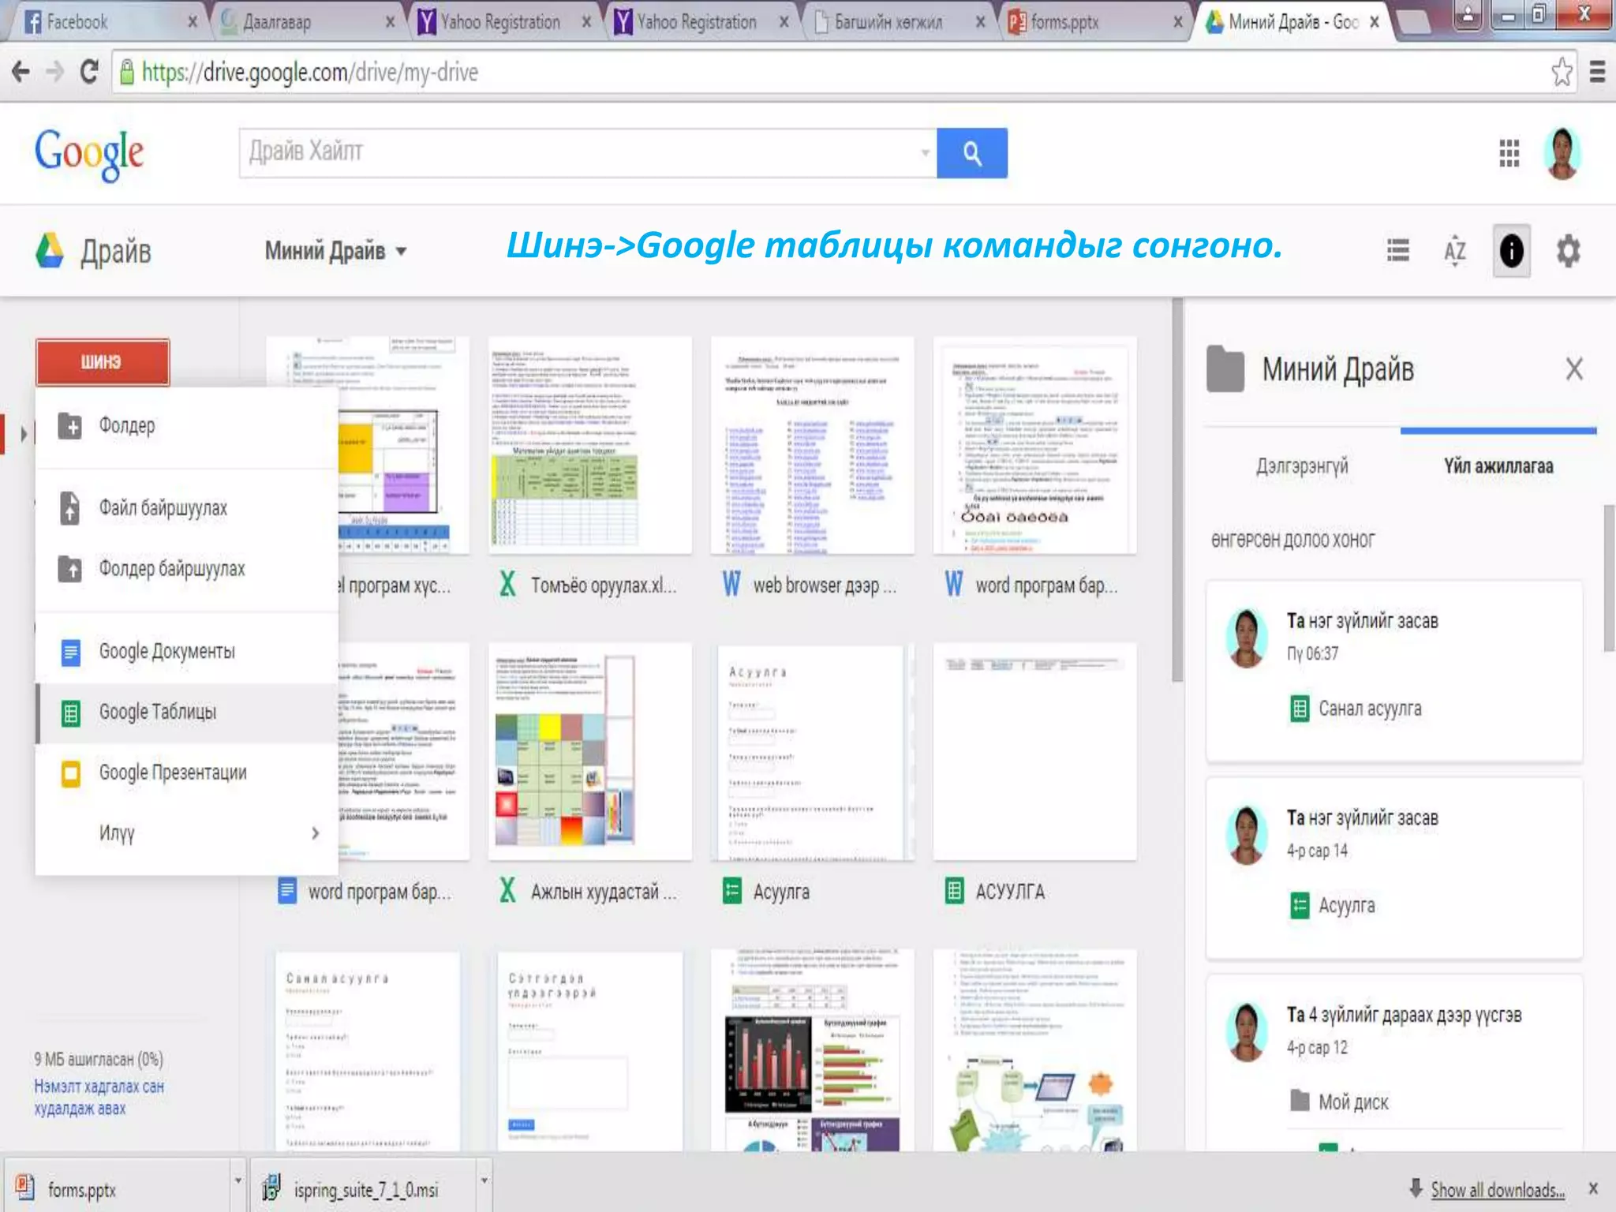1616x1212 pixels.
Task: Open the AZ sort options
Action: 1454,251
